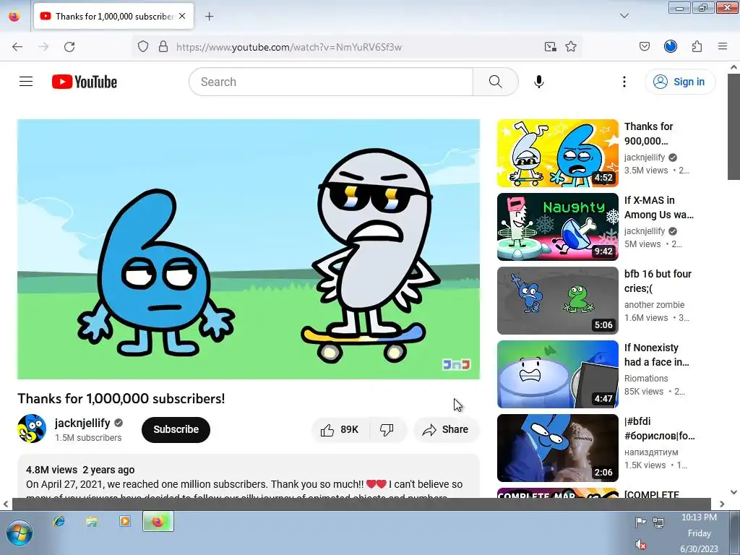740x555 pixels.
Task: Like the video with the thumbs-up button
Action: (340, 429)
